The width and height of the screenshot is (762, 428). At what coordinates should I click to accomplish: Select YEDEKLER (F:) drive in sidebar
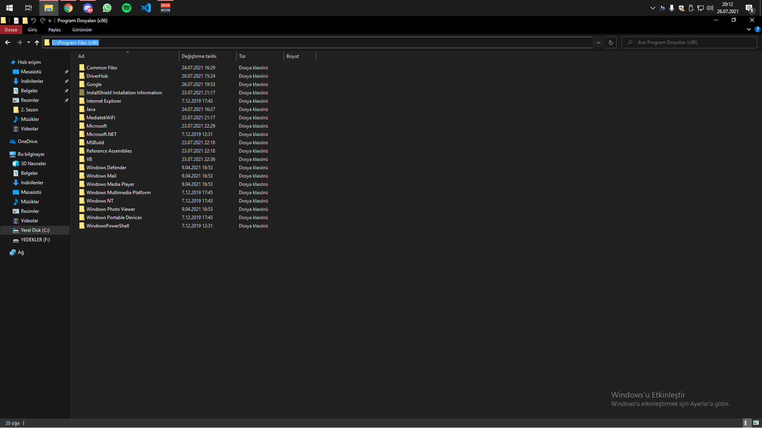click(35, 240)
